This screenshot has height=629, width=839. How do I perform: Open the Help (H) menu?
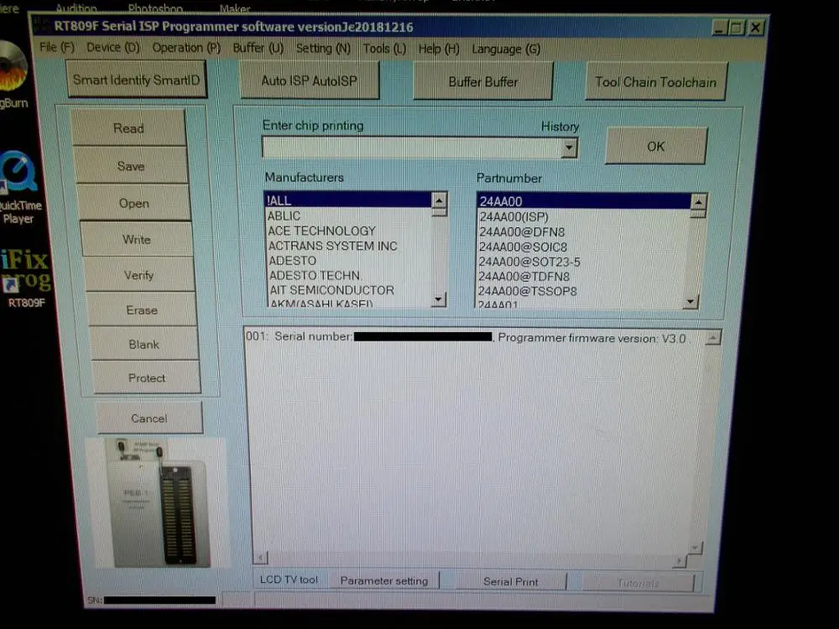pos(439,49)
